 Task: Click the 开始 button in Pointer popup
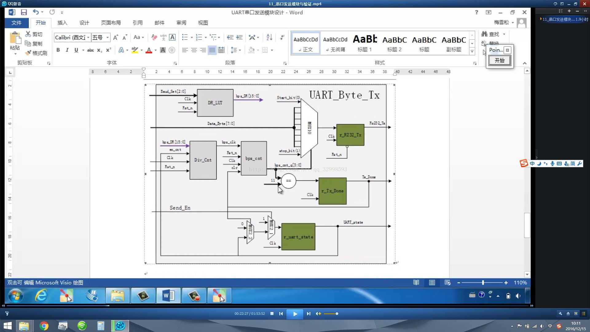click(x=500, y=61)
